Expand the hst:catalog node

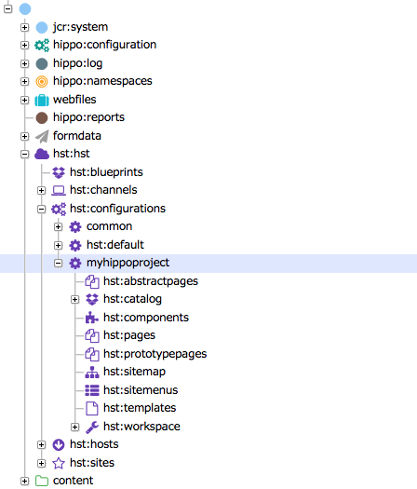(x=74, y=299)
